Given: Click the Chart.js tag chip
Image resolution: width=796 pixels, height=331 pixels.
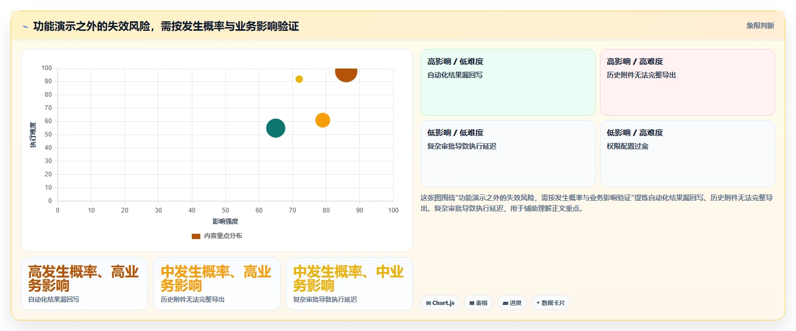Looking at the screenshot, I should click(x=440, y=303).
